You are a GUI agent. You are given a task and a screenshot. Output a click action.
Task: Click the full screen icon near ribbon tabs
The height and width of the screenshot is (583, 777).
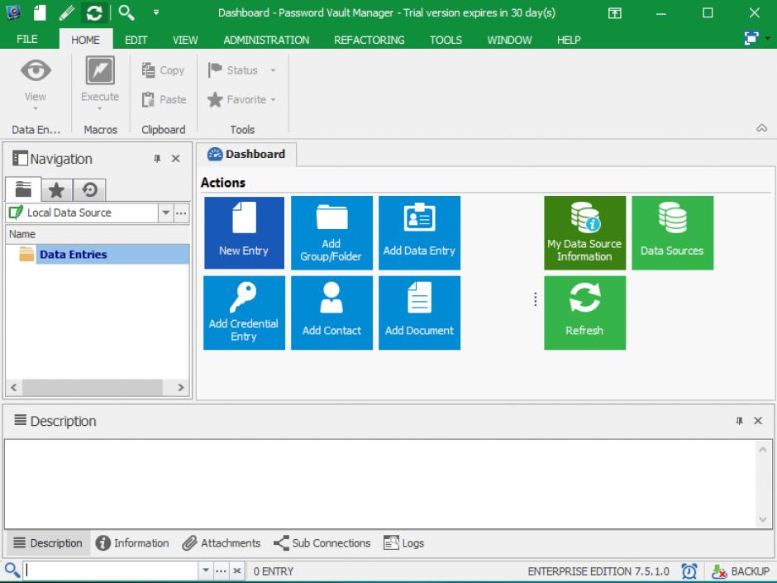pyautogui.click(x=751, y=38)
